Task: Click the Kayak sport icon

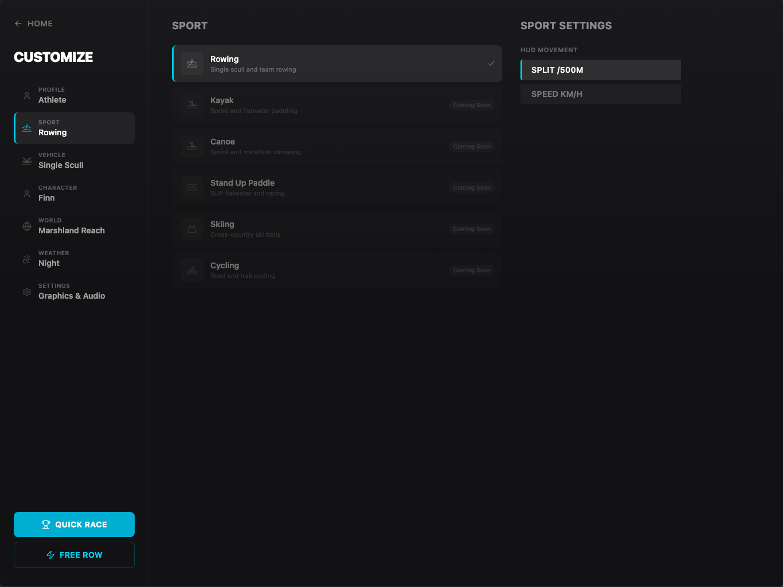Action: coord(192,105)
